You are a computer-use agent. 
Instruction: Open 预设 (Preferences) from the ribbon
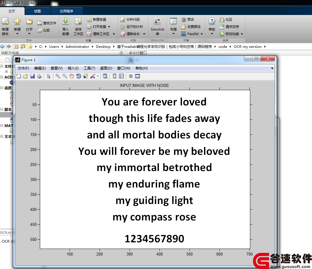pos(188,19)
